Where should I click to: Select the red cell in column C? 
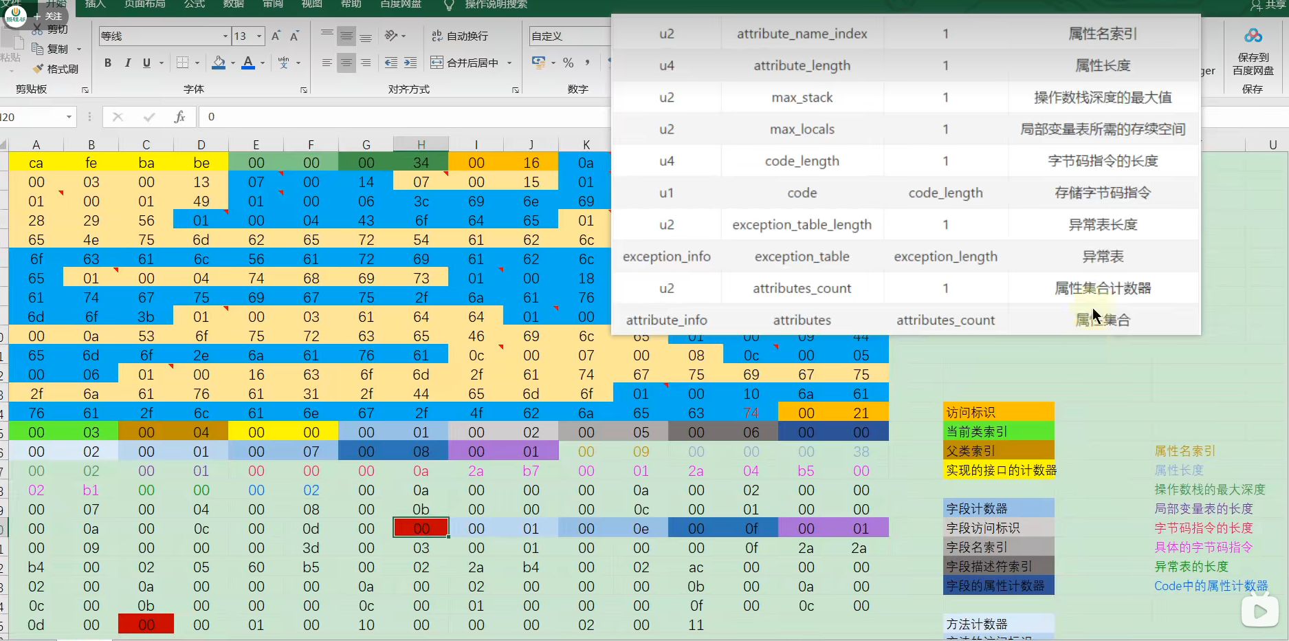146,624
